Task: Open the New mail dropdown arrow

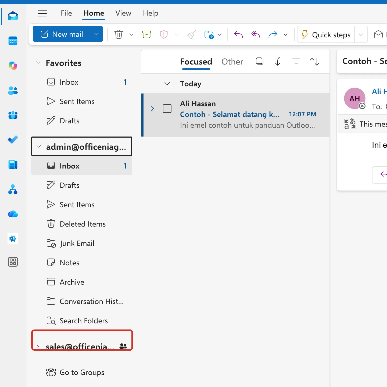Action: [96, 34]
